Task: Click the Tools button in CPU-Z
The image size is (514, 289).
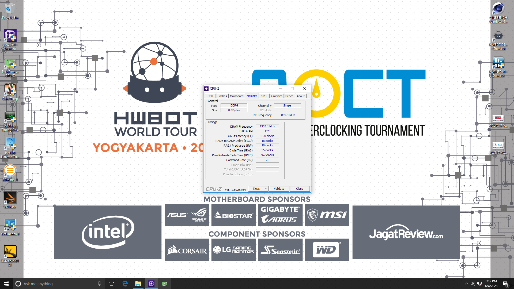Action: click(256, 189)
